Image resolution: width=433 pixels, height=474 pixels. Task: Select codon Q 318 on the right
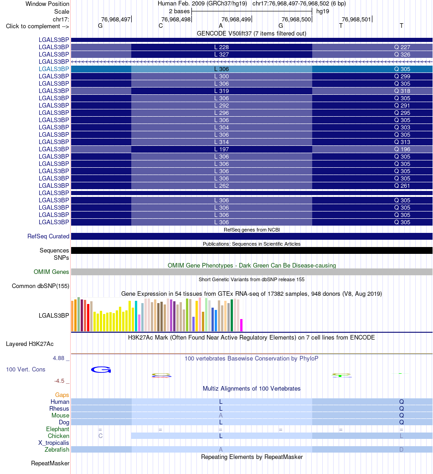402,91
